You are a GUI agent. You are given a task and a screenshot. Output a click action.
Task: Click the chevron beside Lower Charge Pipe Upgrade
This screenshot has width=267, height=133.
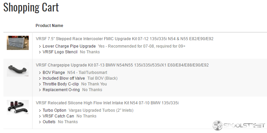40,46
